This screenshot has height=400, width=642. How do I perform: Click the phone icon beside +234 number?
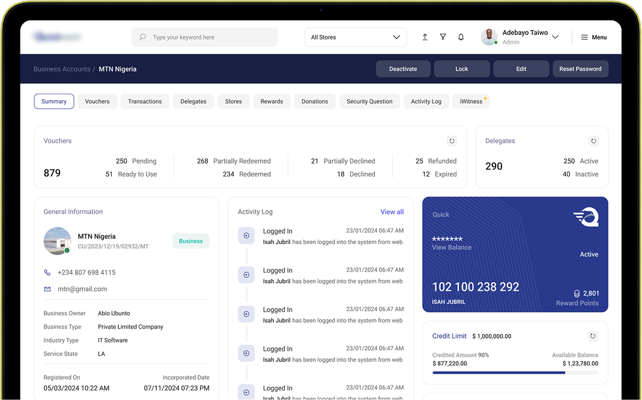tap(47, 273)
